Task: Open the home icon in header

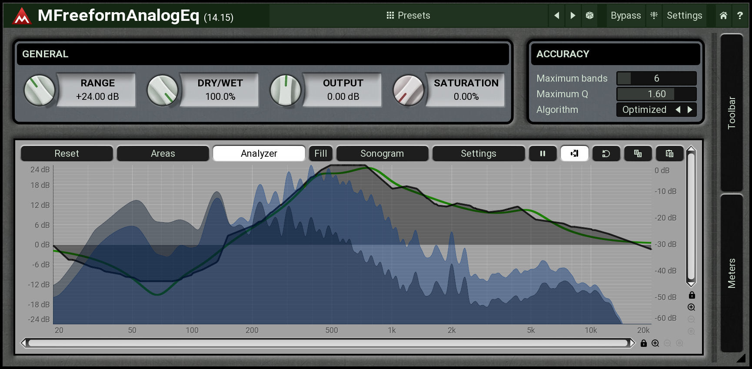Action: click(x=723, y=16)
